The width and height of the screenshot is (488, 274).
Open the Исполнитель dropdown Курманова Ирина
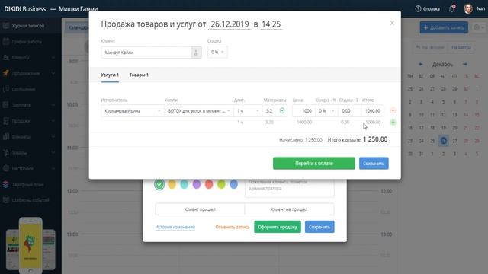pos(132,111)
